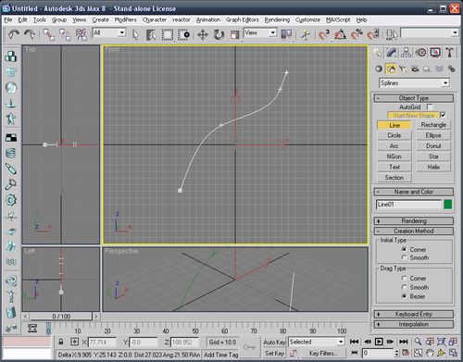Image resolution: width=463 pixels, height=362 pixels.
Task: Select the Lights category icon
Action: click(403, 69)
